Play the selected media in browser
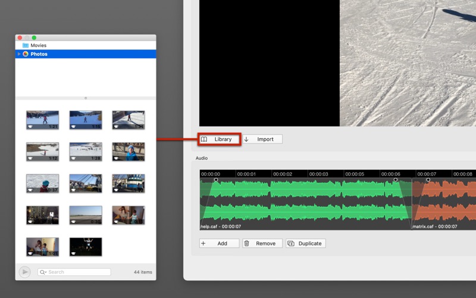 pos(24,272)
